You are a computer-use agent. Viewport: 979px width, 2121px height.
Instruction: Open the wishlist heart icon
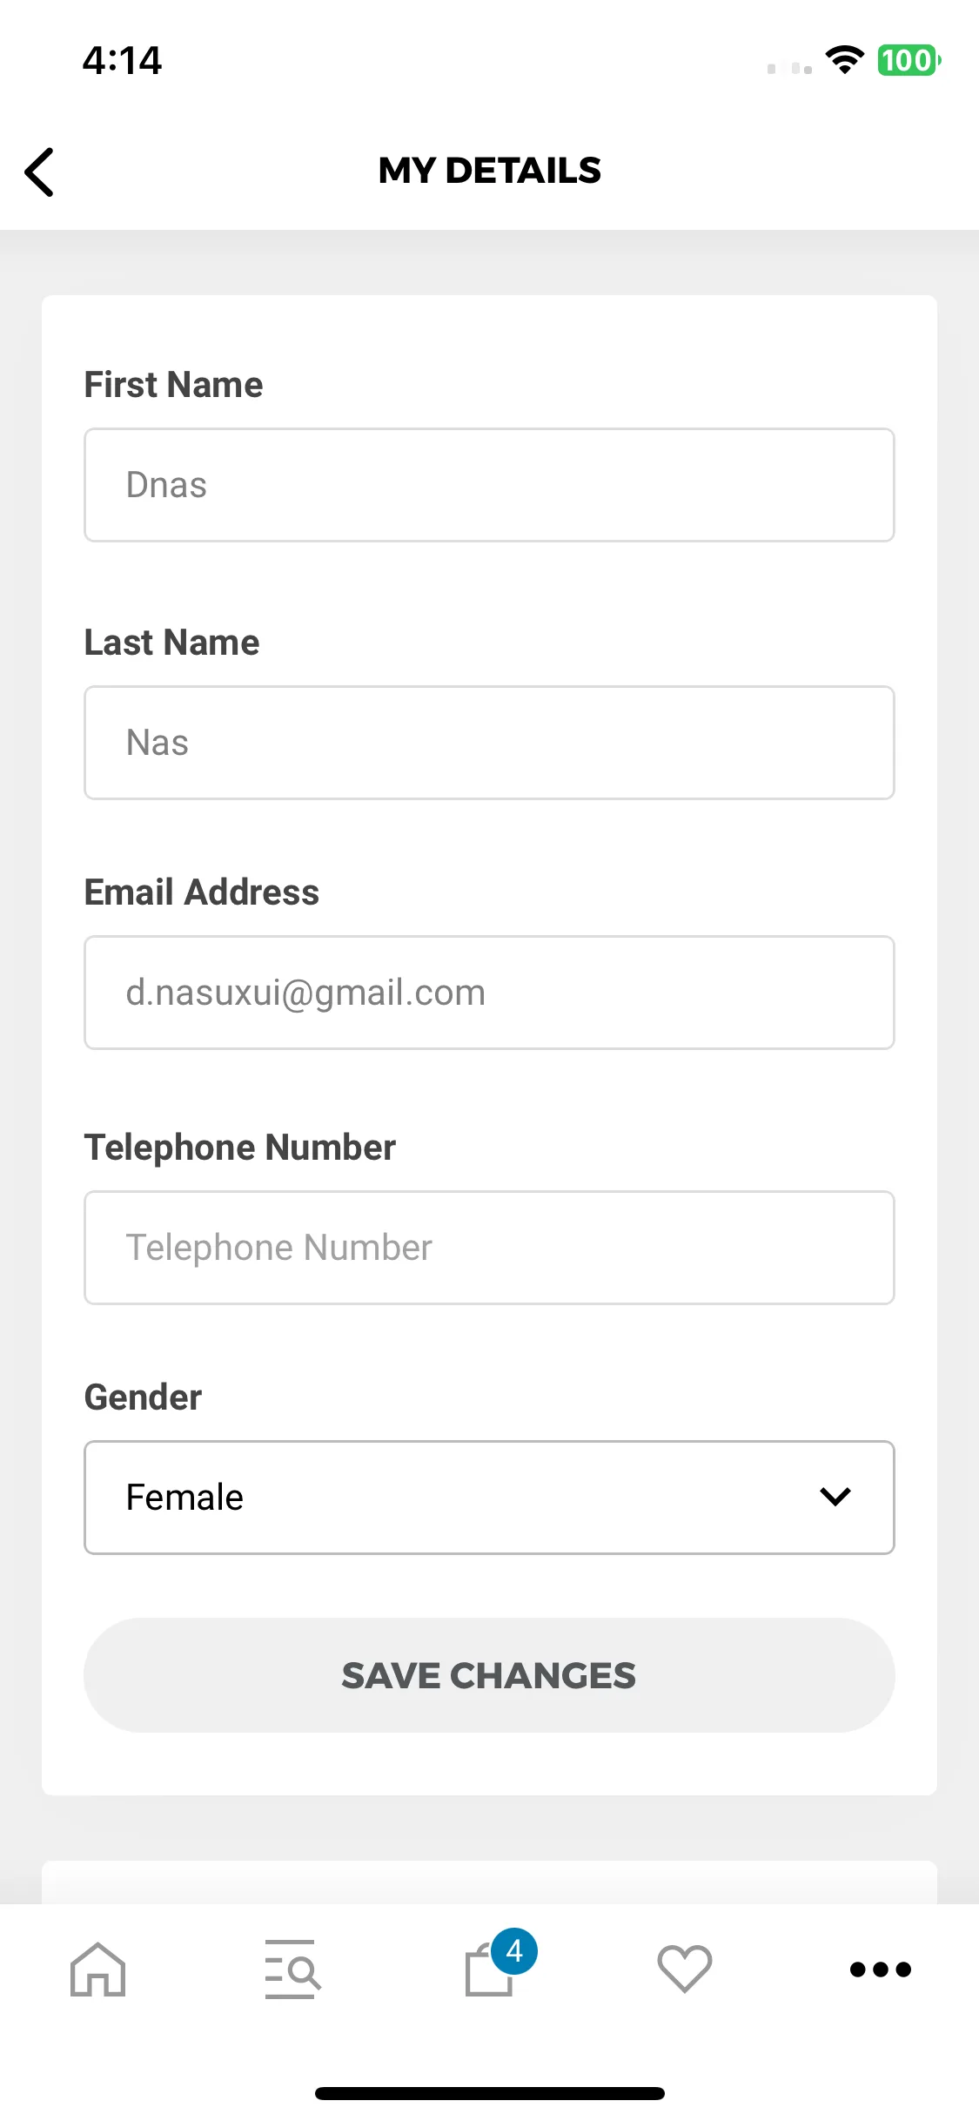pos(685,1969)
